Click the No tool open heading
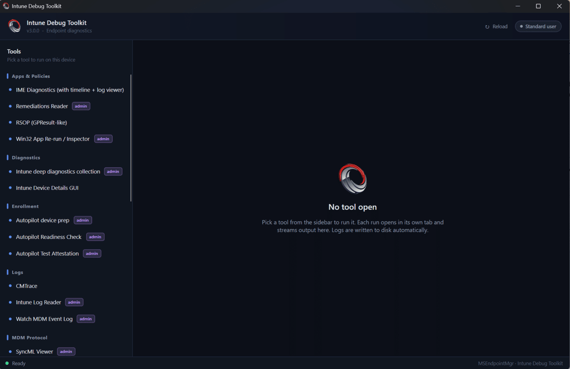 [353, 207]
